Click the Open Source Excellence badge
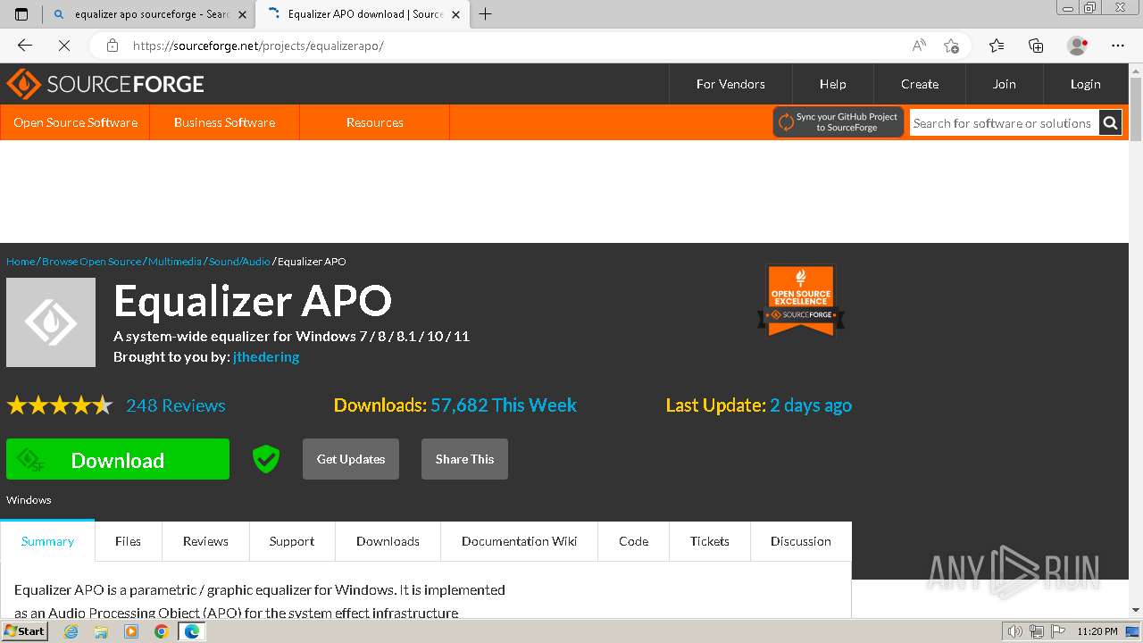The height and width of the screenshot is (643, 1143). click(x=801, y=301)
